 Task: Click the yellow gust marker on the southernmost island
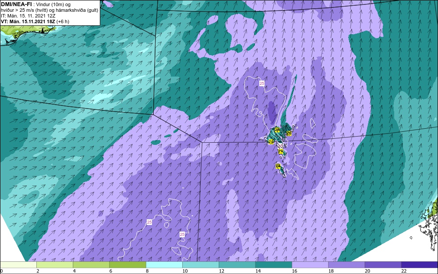click(278, 166)
